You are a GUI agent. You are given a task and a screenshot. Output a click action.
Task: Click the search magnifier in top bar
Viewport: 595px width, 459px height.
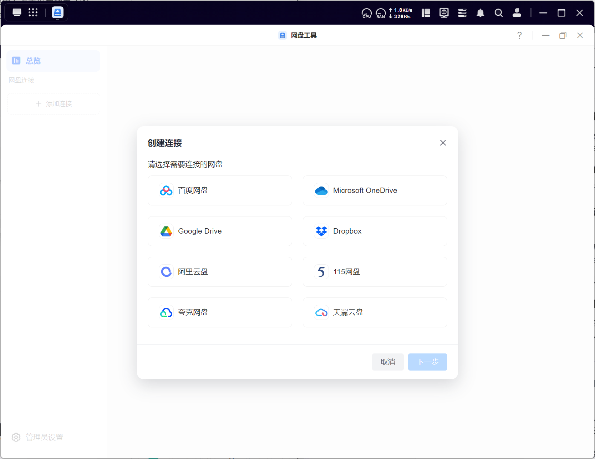498,13
